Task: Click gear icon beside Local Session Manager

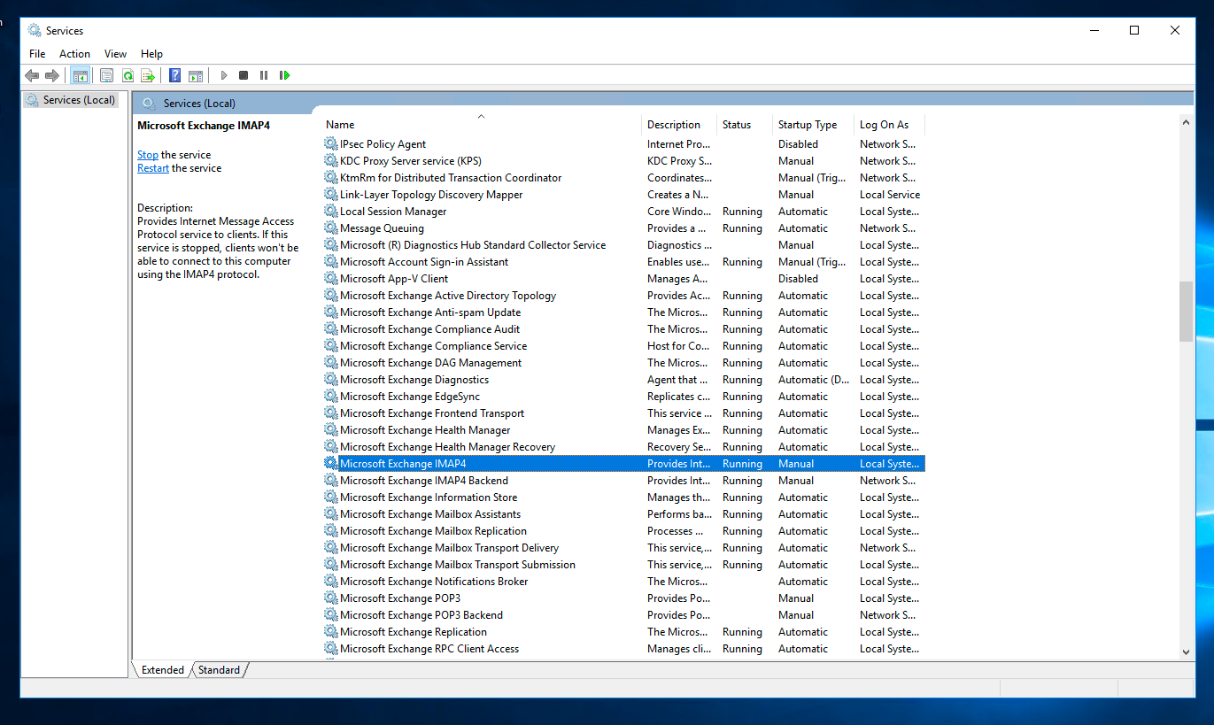Action: [x=331, y=211]
